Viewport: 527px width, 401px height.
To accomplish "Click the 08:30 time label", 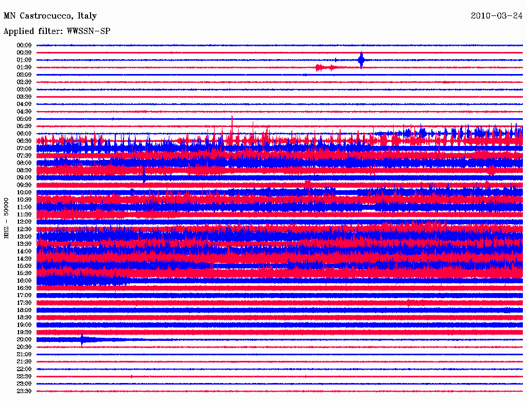I will [24, 171].
